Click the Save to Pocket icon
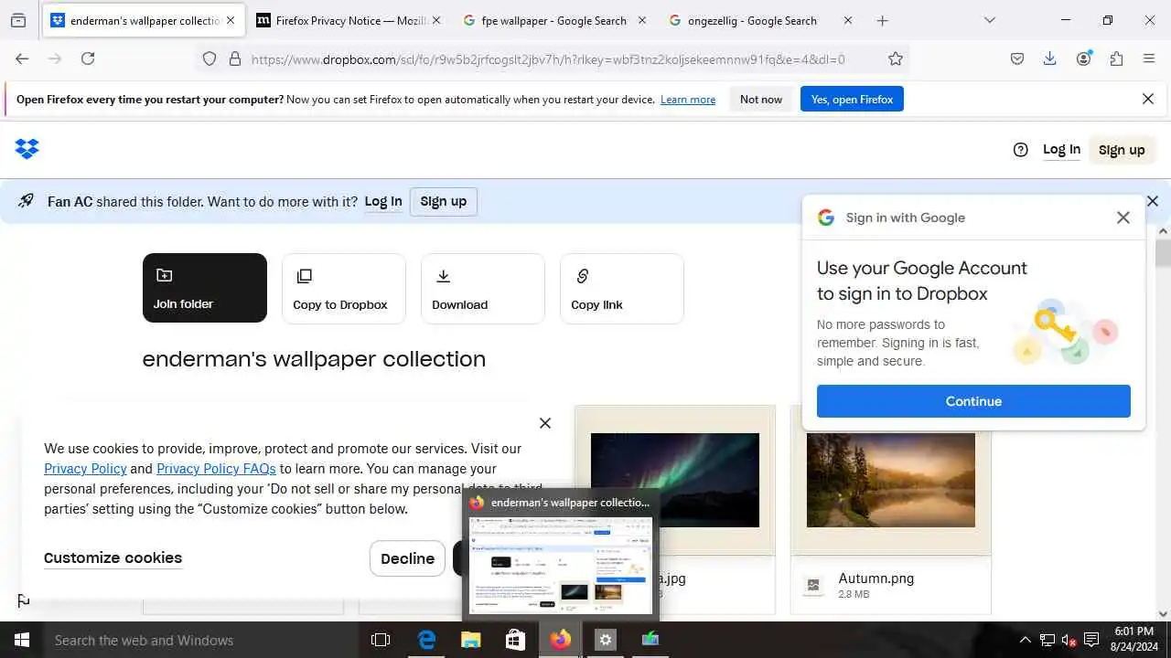Image resolution: width=1171 pixels, height=658 pixels. (x=1017, y=58)
